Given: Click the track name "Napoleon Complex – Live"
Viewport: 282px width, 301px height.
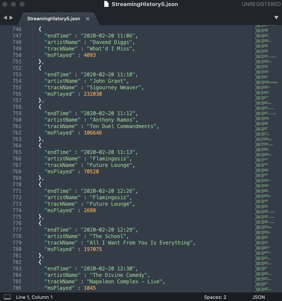Looking at the screenshot, I should coord(125,282).
